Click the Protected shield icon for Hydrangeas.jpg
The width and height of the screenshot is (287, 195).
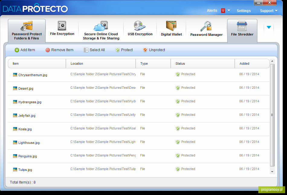coord(178,101)
